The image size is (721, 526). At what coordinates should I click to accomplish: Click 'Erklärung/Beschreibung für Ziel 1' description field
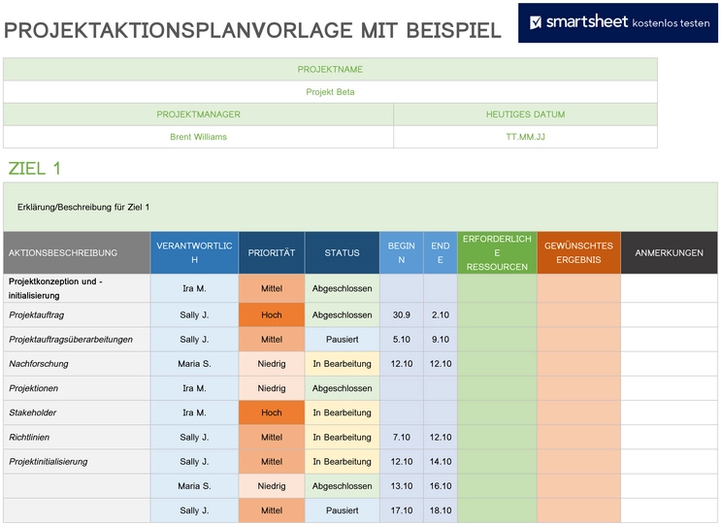coord(361,207)
